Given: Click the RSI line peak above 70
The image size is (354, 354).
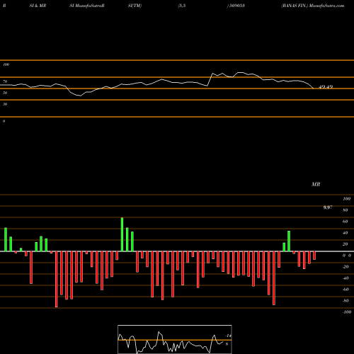Looking at the screenshot, I should [x=241, y=72].
